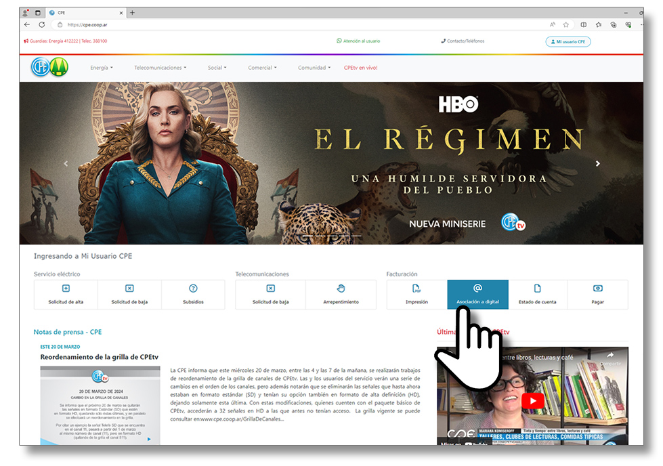Click ESTE 20 DE MARZO date label
The height and width of the screenshot is (466, 663).
(60, 347)
